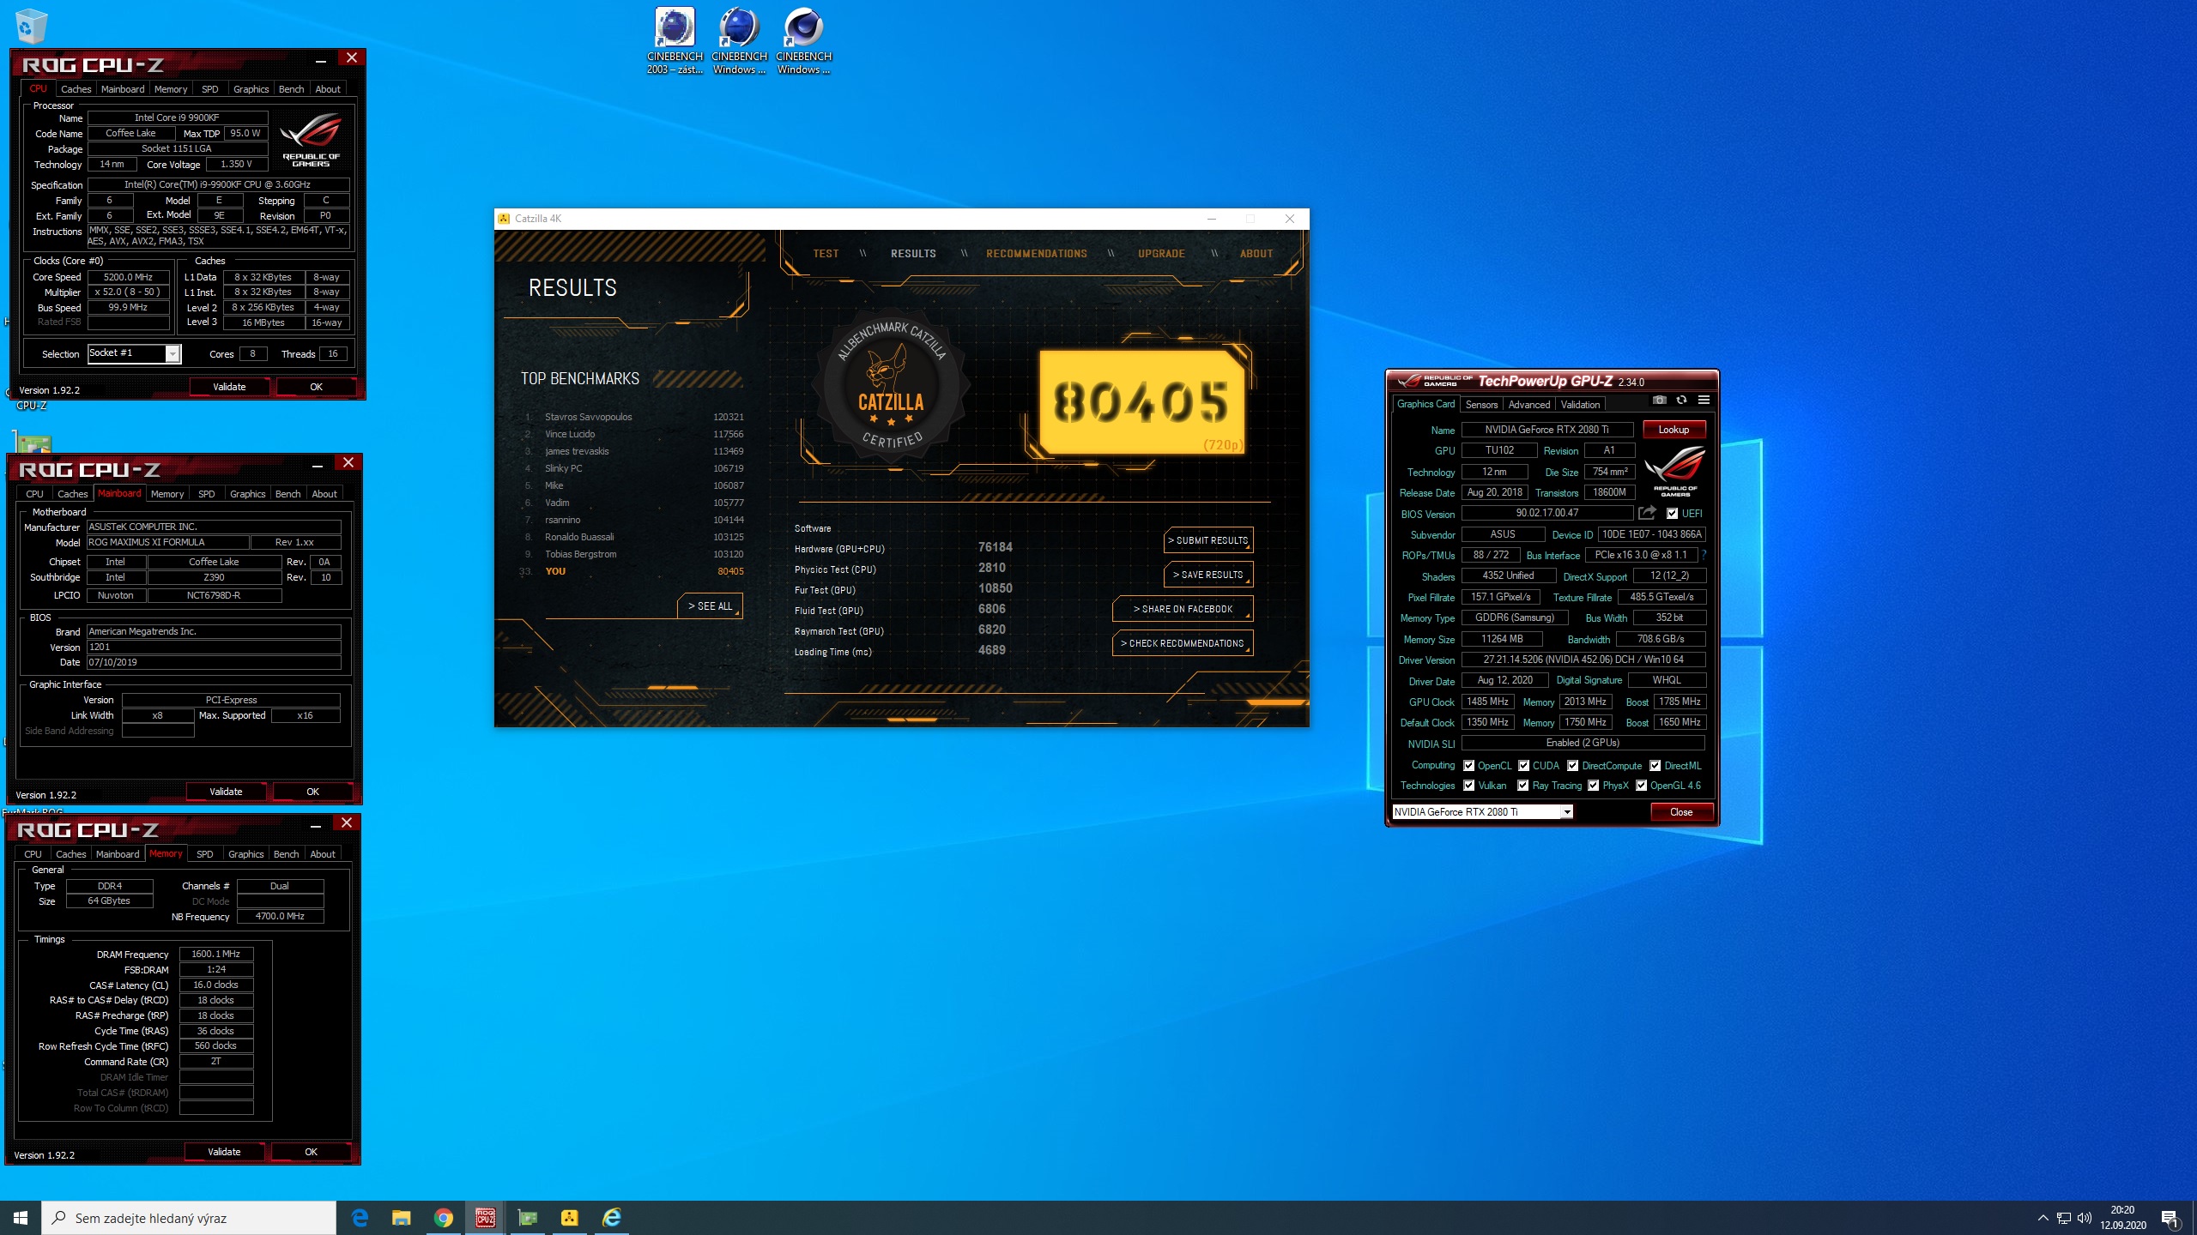Open the Windows Start menu

click(x=21, y=1218)
